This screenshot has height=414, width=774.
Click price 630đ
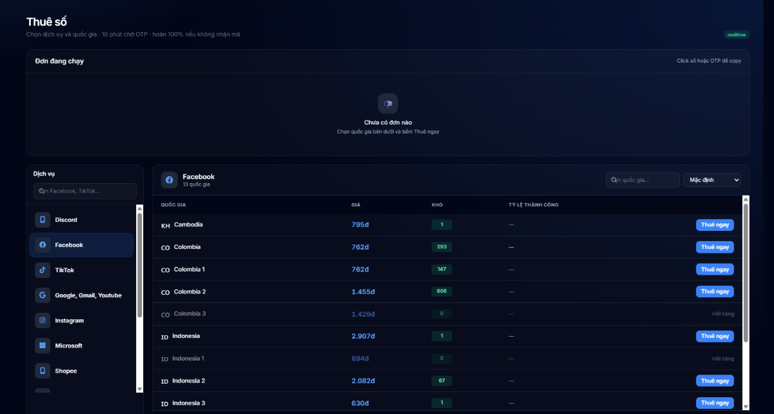pos(360,403)
